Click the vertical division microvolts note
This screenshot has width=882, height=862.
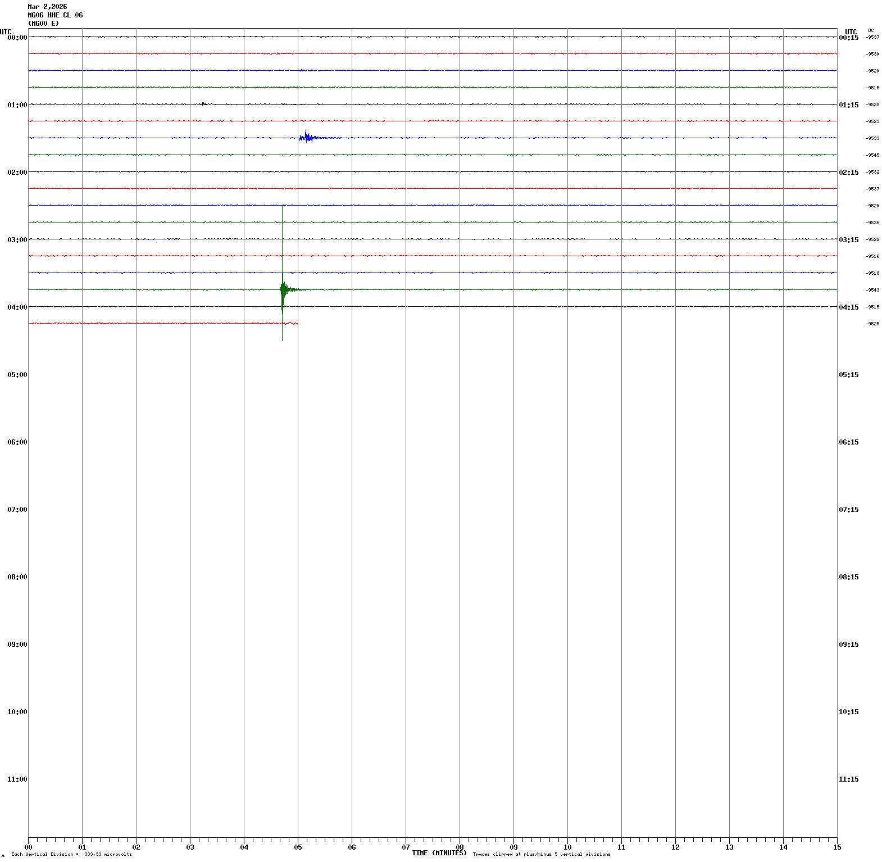[x=71, y=854]
